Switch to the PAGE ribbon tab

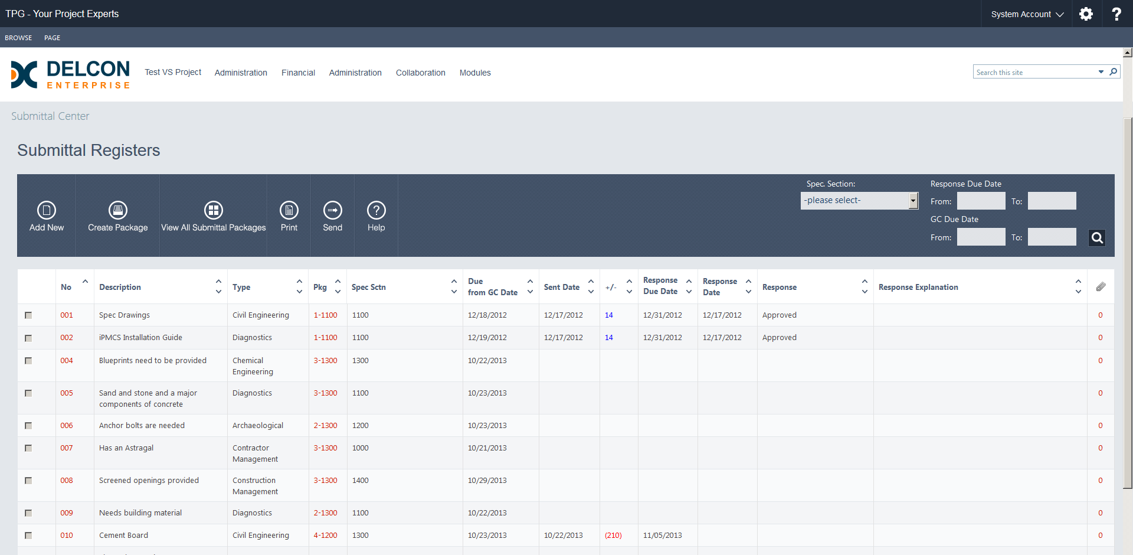52,37
